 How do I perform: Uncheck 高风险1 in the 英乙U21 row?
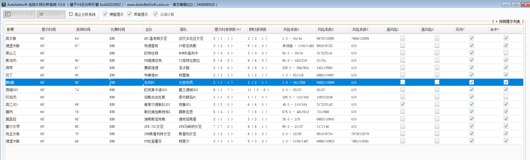(402, 104)
